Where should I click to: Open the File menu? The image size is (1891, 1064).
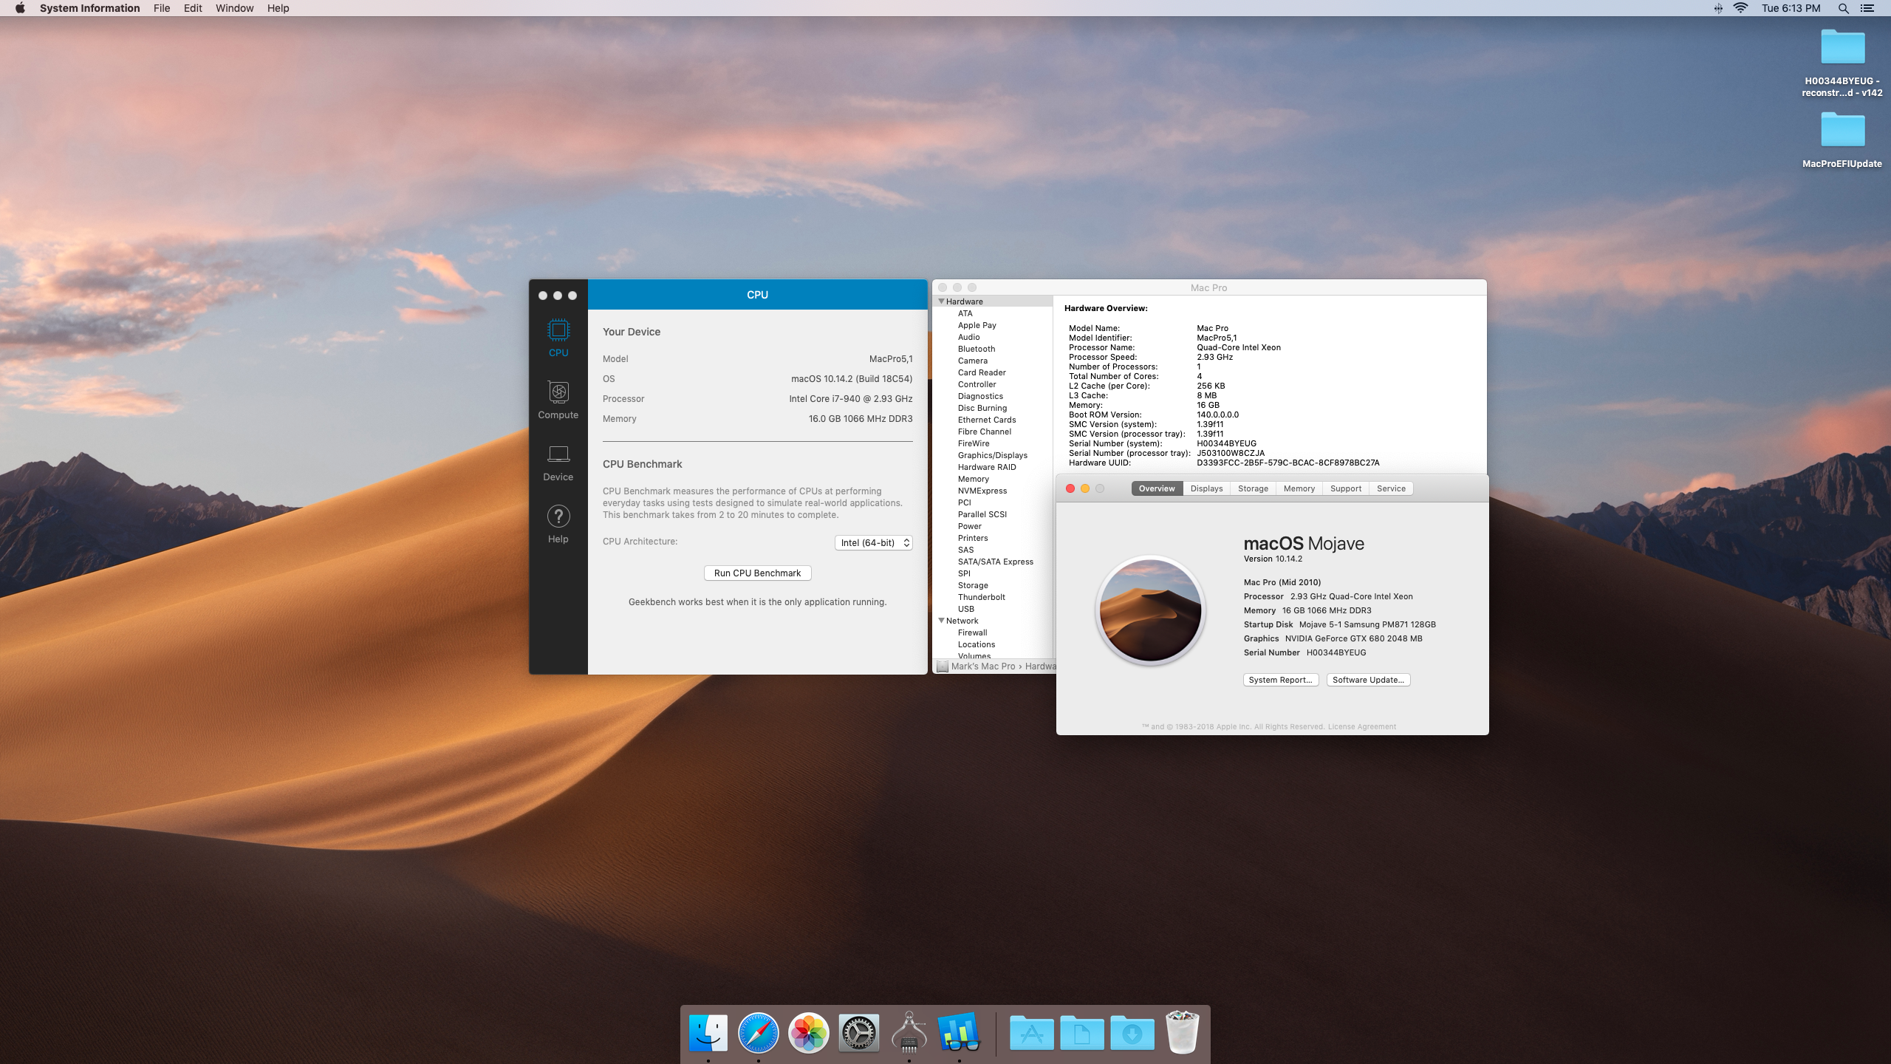tap(162, 8)
